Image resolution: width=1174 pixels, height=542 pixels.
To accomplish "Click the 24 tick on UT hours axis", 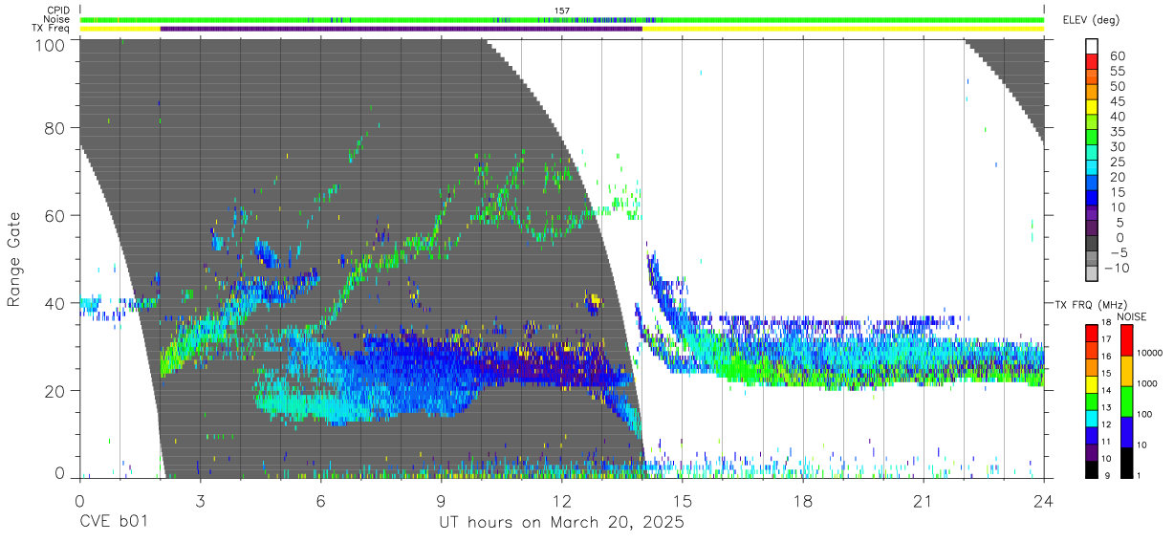I will pyautogui.click(x=1044, y=502).
